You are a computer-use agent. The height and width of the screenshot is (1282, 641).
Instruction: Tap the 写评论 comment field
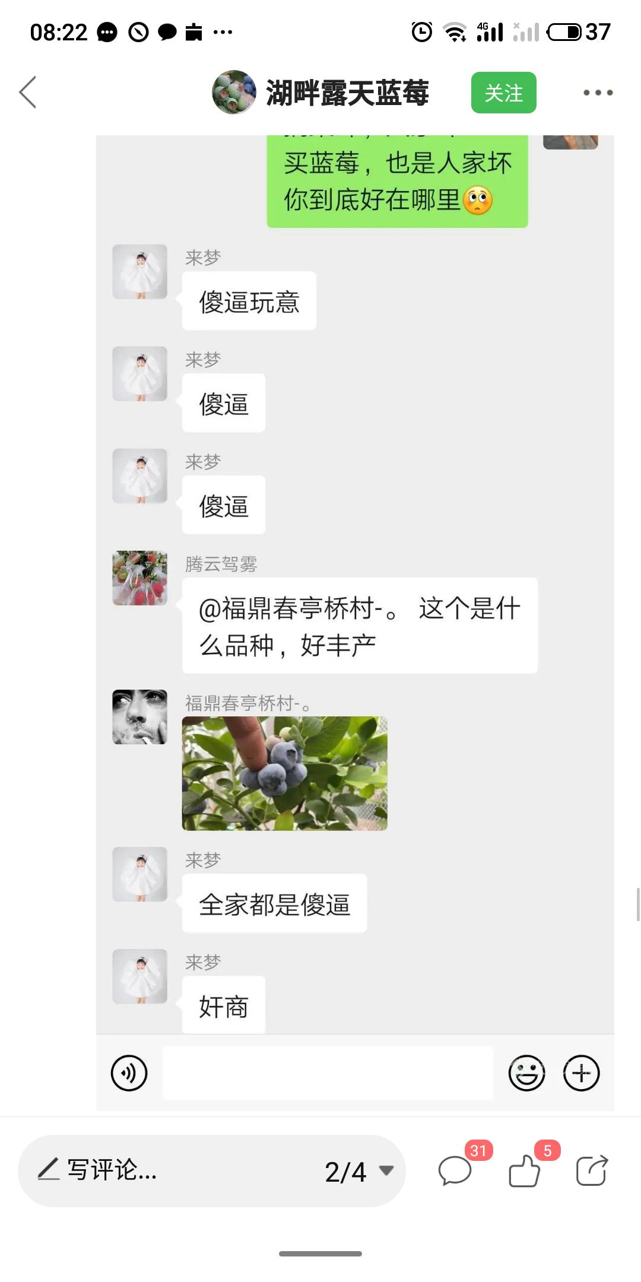[x=211, y=1170]
